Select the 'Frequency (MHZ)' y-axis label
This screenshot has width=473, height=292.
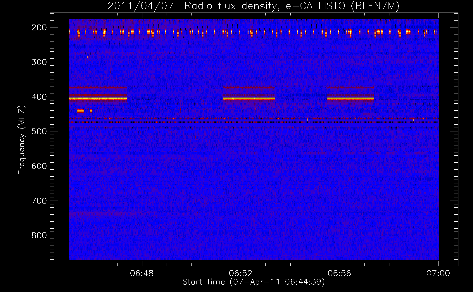22,140
